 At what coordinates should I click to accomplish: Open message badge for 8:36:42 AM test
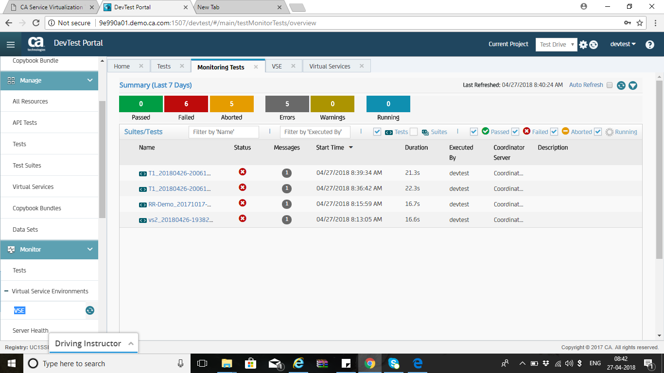click(287, 188)
